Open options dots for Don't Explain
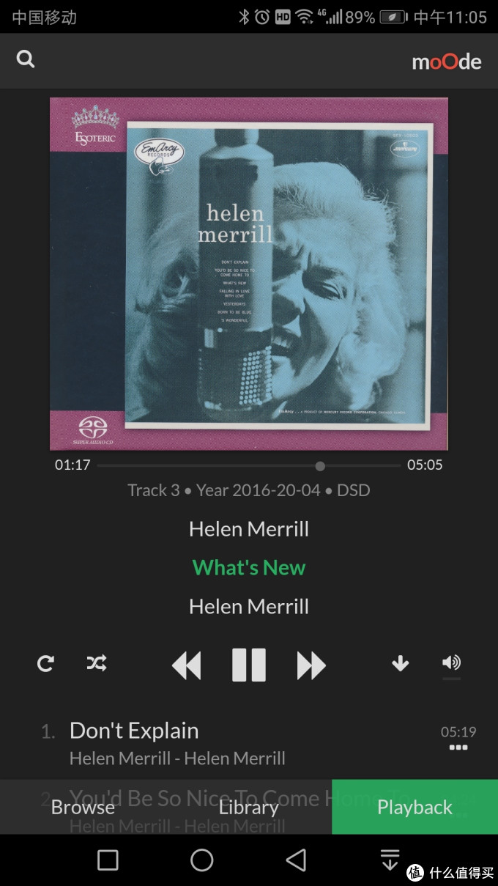 [458, 747]
